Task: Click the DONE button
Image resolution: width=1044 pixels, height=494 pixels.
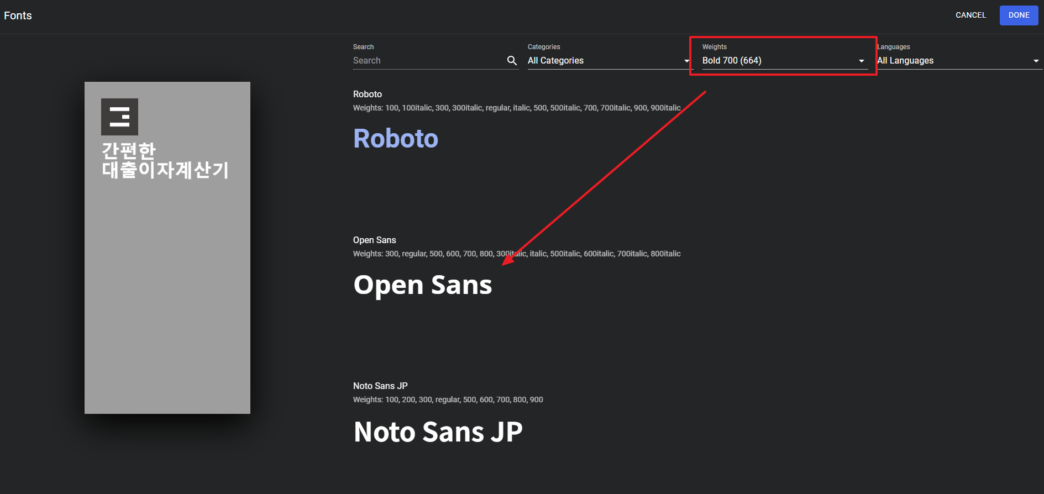Action: (1019, 15)
